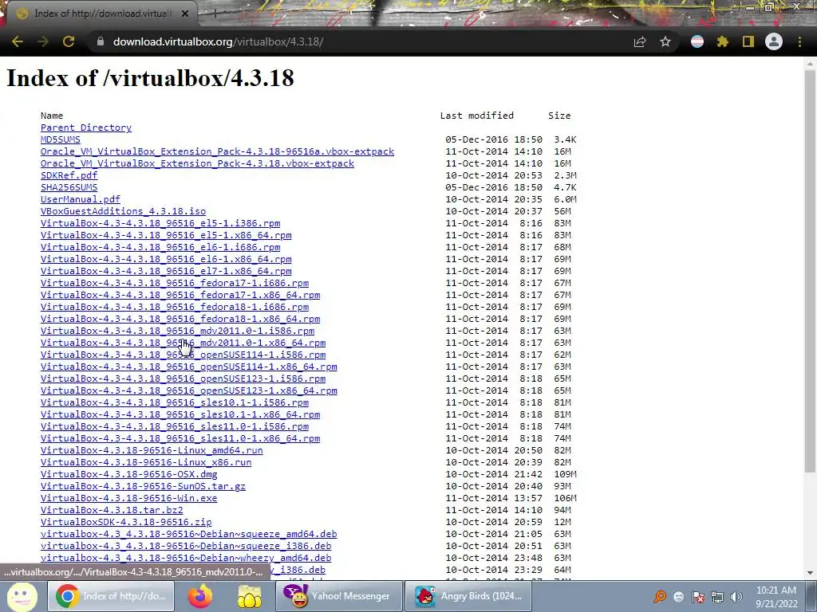Open Yahoo! Messenger from taskbar
This screenshot has height=612, width=817.
coord(338,596)
